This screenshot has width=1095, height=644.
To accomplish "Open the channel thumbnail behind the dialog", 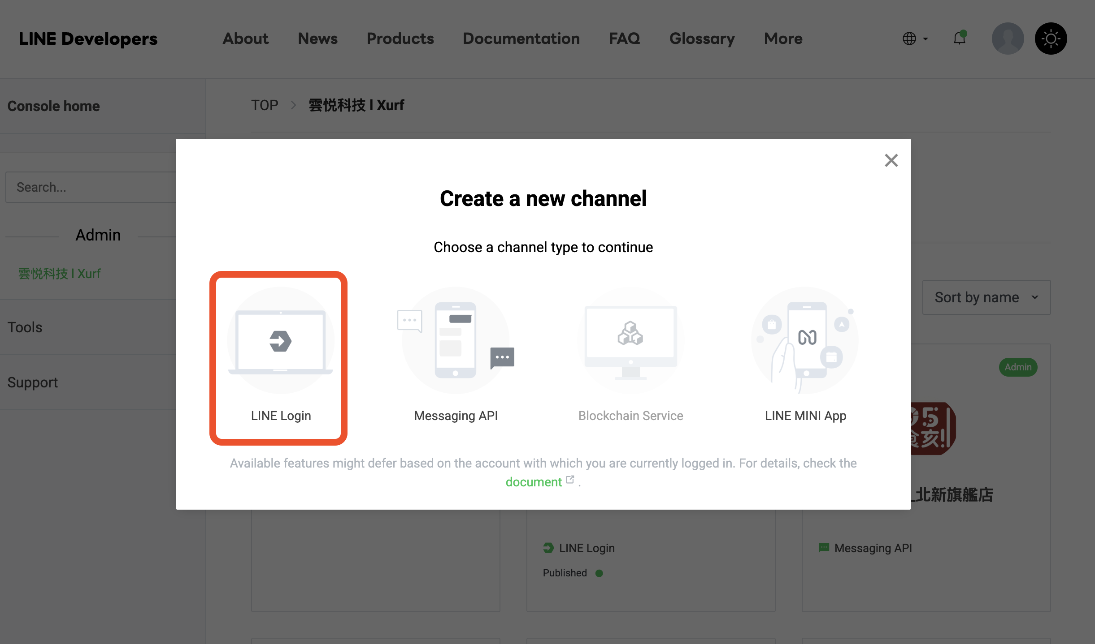I will 934,429.
